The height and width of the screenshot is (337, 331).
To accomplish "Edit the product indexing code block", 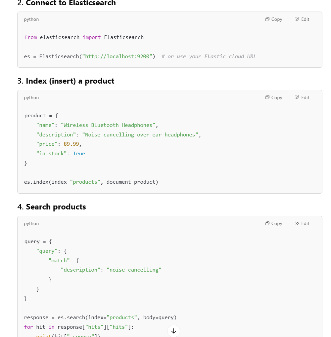I will click(x=302, y=97).
